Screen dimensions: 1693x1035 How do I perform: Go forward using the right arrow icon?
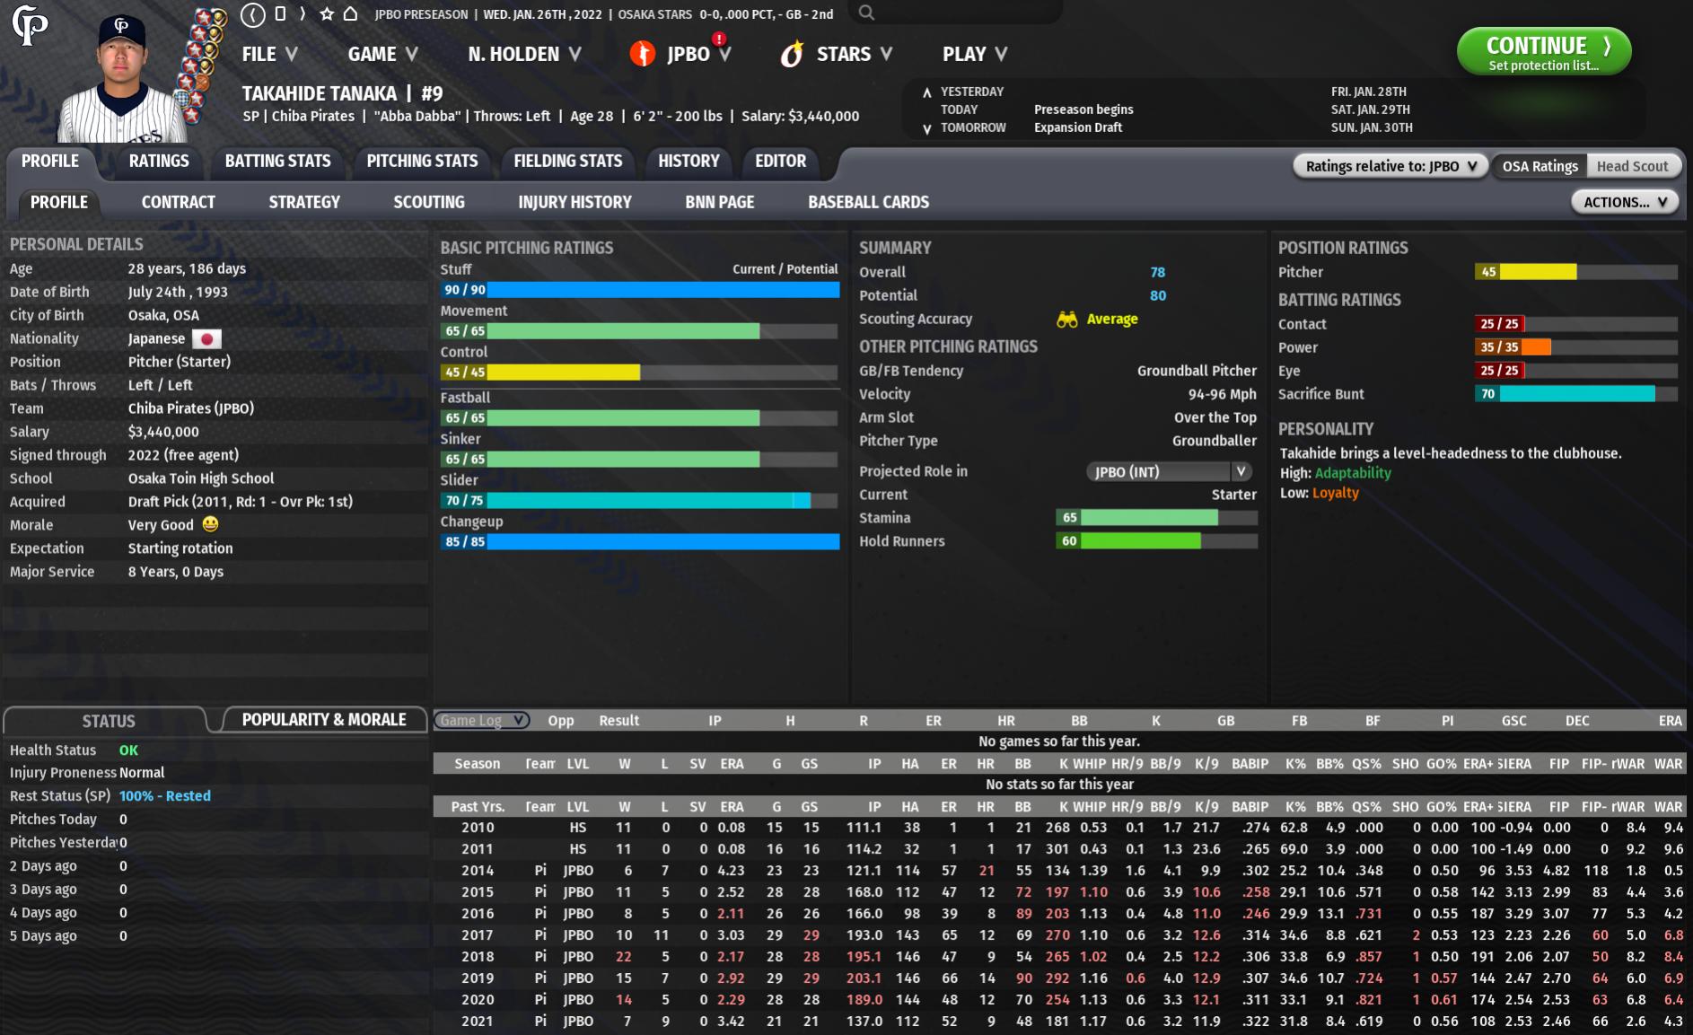tap(303, 14)
